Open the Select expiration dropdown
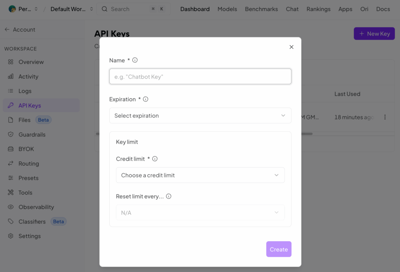 point(200,116)
